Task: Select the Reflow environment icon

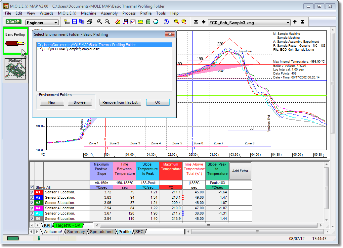Action: click(x=15, y=69)
